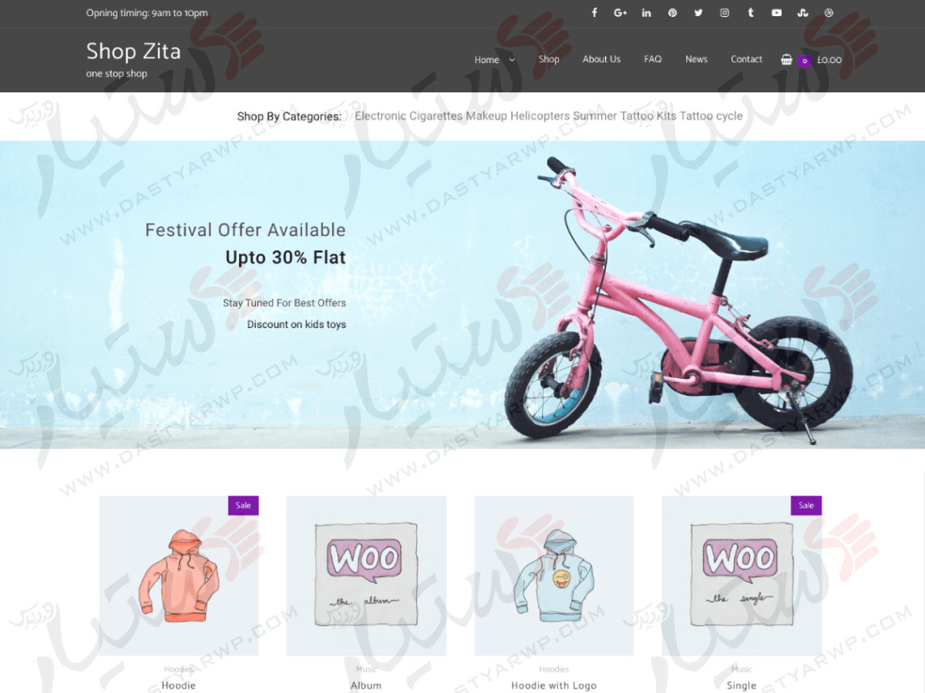Image resolution: width=925 pixels, height=693 pixels.
Task: Click the Instagram icon
Action: (x=724, y=12)
